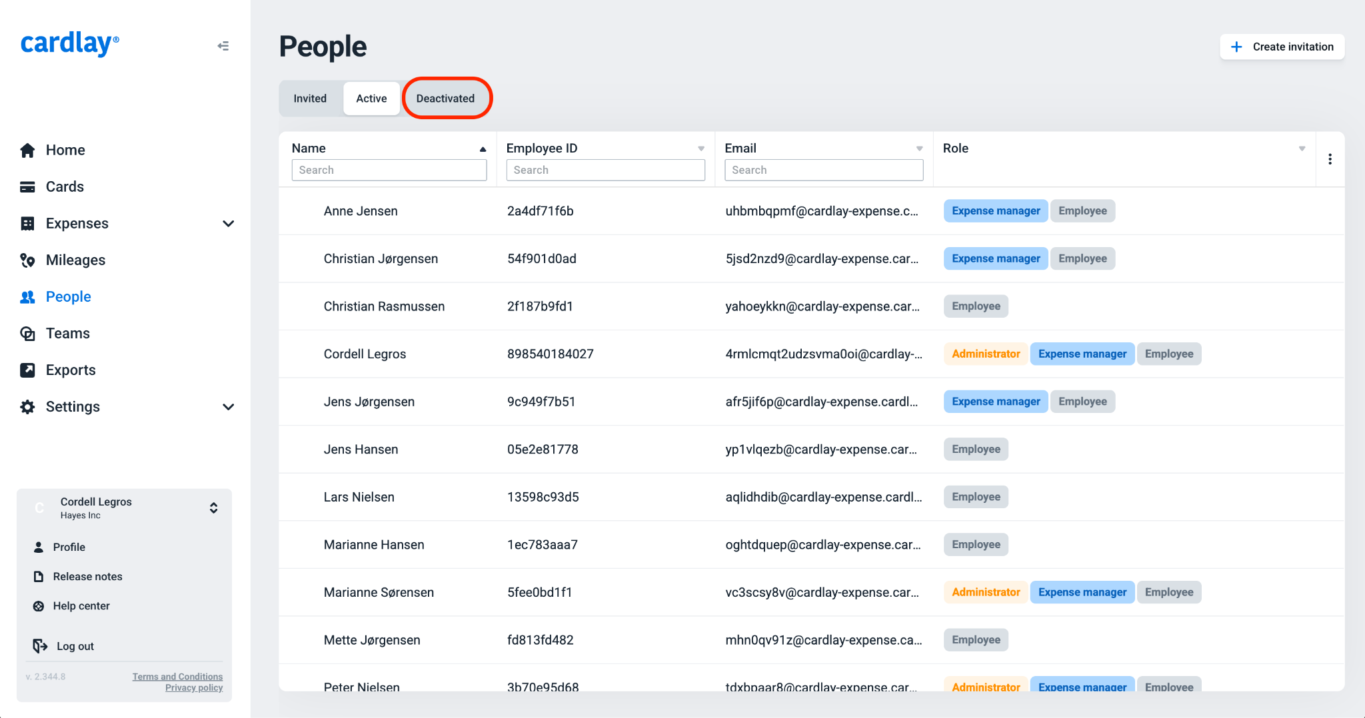This screenshot has height=718, width=1365.
Task: Open Terms and Conditions link
Action: point(177,676)
